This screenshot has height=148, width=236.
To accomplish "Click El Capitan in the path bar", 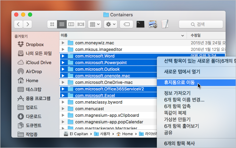I will tap(76, 134).
